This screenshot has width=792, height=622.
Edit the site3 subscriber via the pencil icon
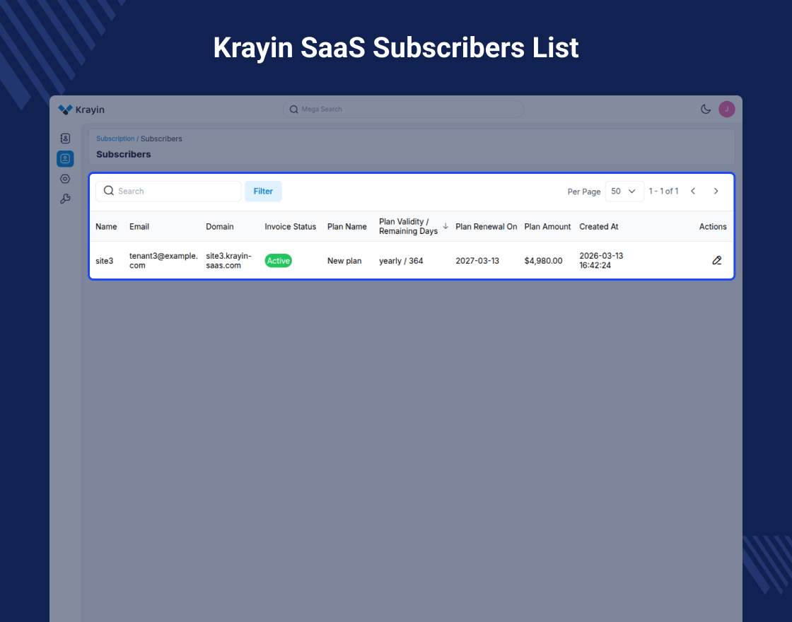(716, 260)
